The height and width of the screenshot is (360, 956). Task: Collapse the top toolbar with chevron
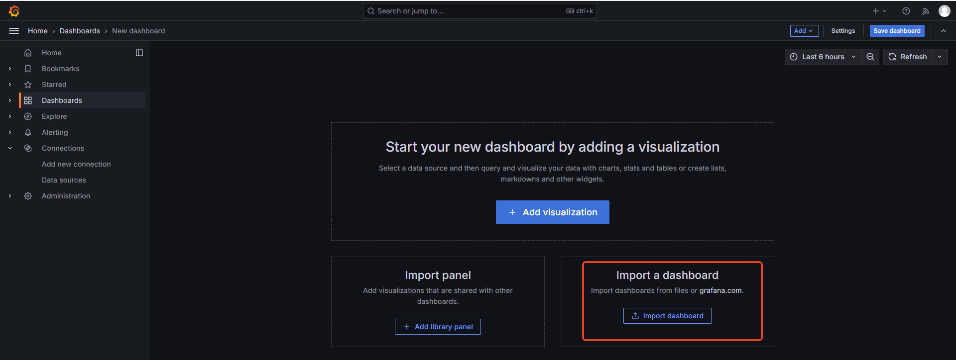click(x=944, y=31)
